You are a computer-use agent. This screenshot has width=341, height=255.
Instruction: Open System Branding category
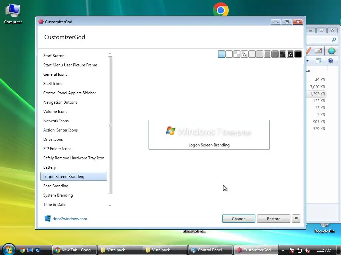pyautogui.click(x=74, y=195)
